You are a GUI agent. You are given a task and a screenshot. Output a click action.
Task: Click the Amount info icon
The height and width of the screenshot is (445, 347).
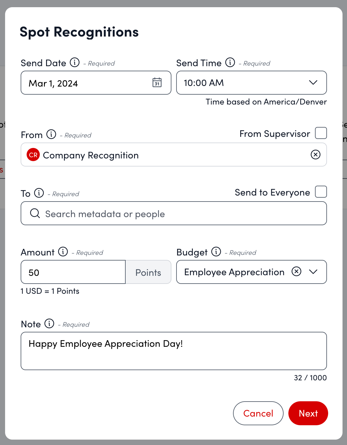pyautogui.click(x=63, y=252)
